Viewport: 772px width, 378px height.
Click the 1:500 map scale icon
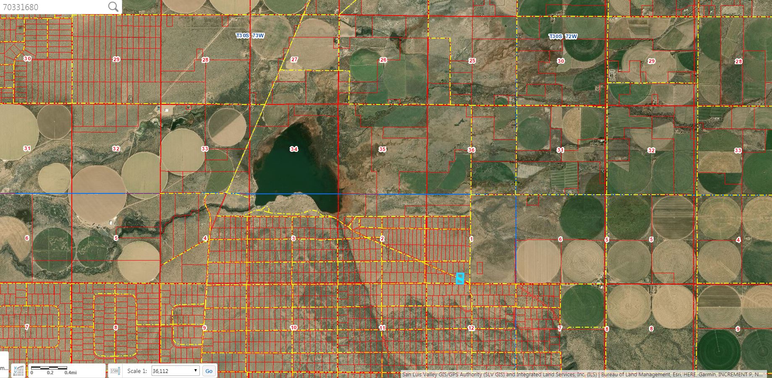click(x=115, y=371)
